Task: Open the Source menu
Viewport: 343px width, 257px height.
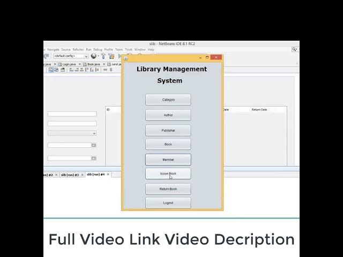Action: [66, 50]
